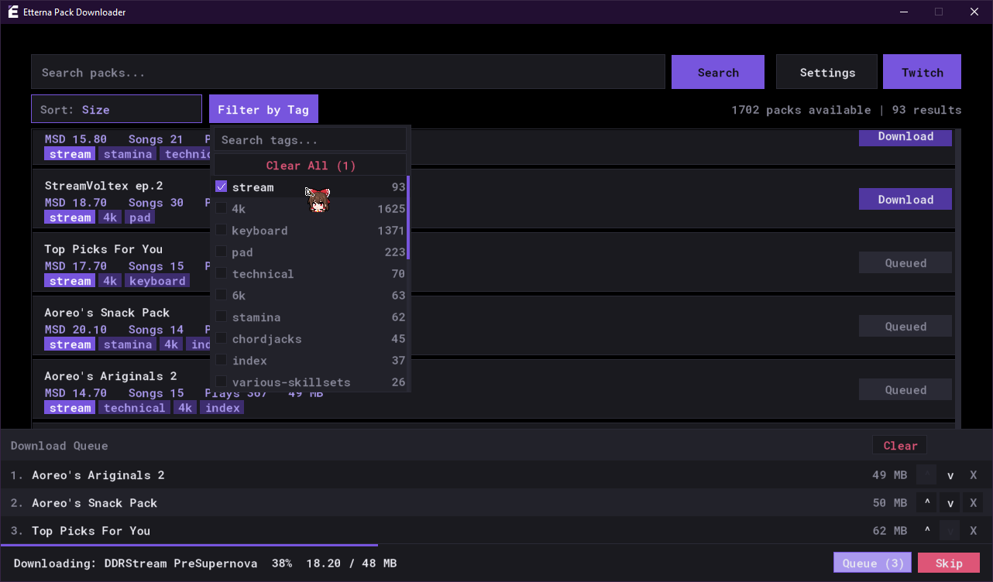Check the stamina tag in filter list
Viewport: 993px width, 582px height.
click(x=221, y=317)
